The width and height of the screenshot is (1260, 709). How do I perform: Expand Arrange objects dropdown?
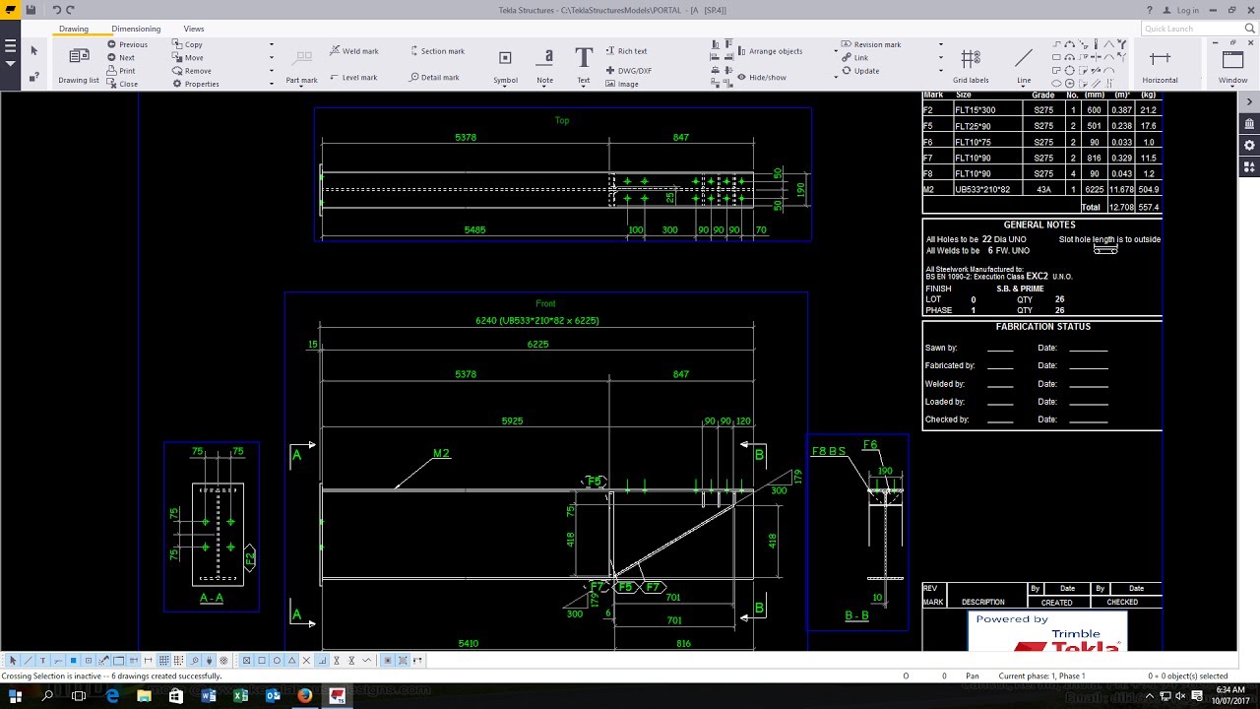click(836, 51)
